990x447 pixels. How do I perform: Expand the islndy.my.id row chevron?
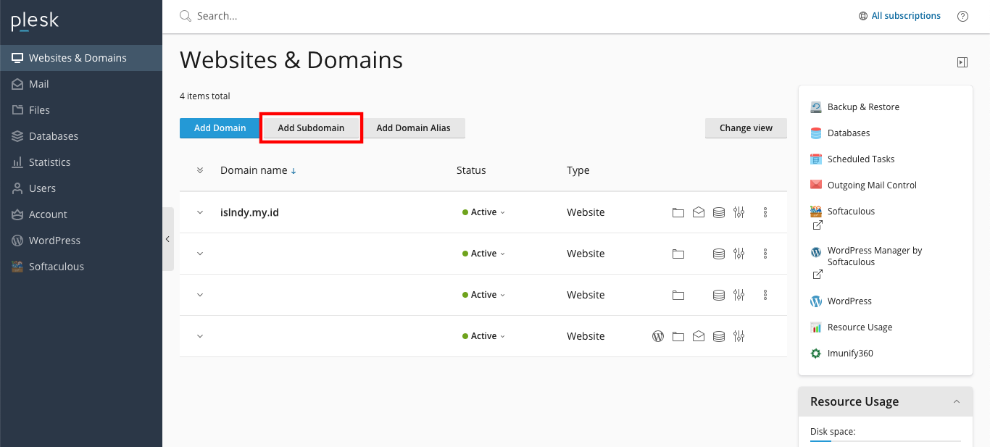tap(200, 212)
